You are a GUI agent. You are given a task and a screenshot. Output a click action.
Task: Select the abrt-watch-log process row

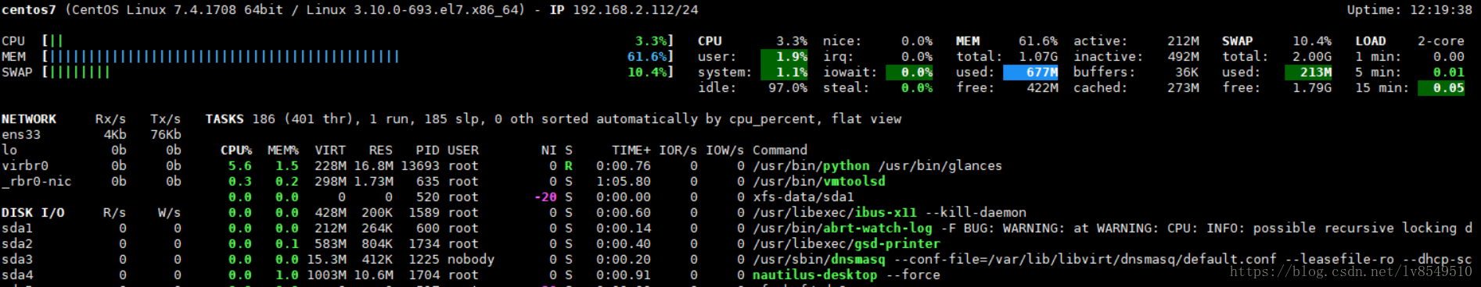850,228
